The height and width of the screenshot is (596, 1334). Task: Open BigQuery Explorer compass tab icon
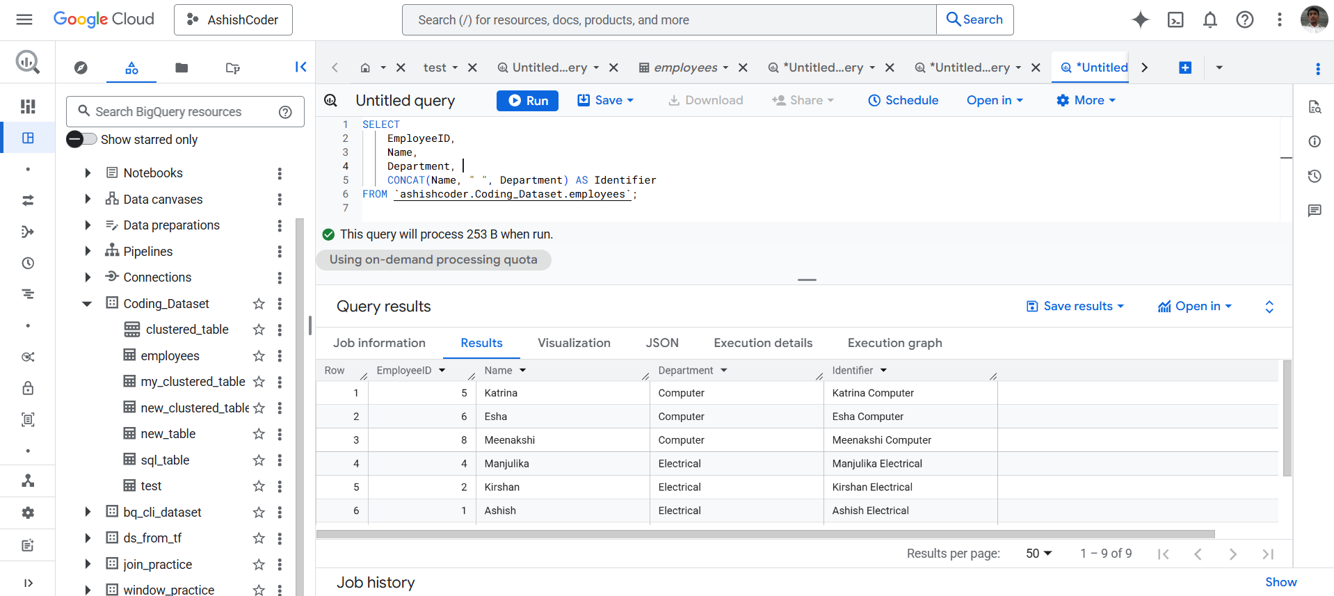[x=81, y=67]
